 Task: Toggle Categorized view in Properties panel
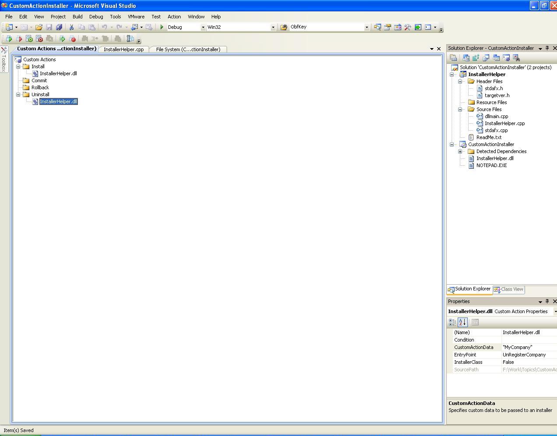click(452, 322)
